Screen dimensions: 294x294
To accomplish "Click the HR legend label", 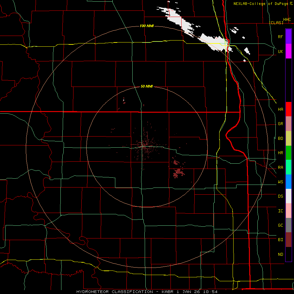I will tap(280, 153).
